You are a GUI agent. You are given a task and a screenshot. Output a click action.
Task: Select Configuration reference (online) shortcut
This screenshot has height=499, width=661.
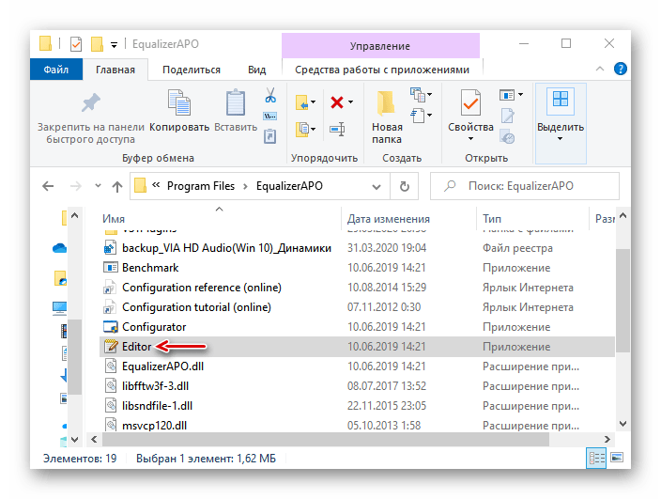(x=357, y=288)
